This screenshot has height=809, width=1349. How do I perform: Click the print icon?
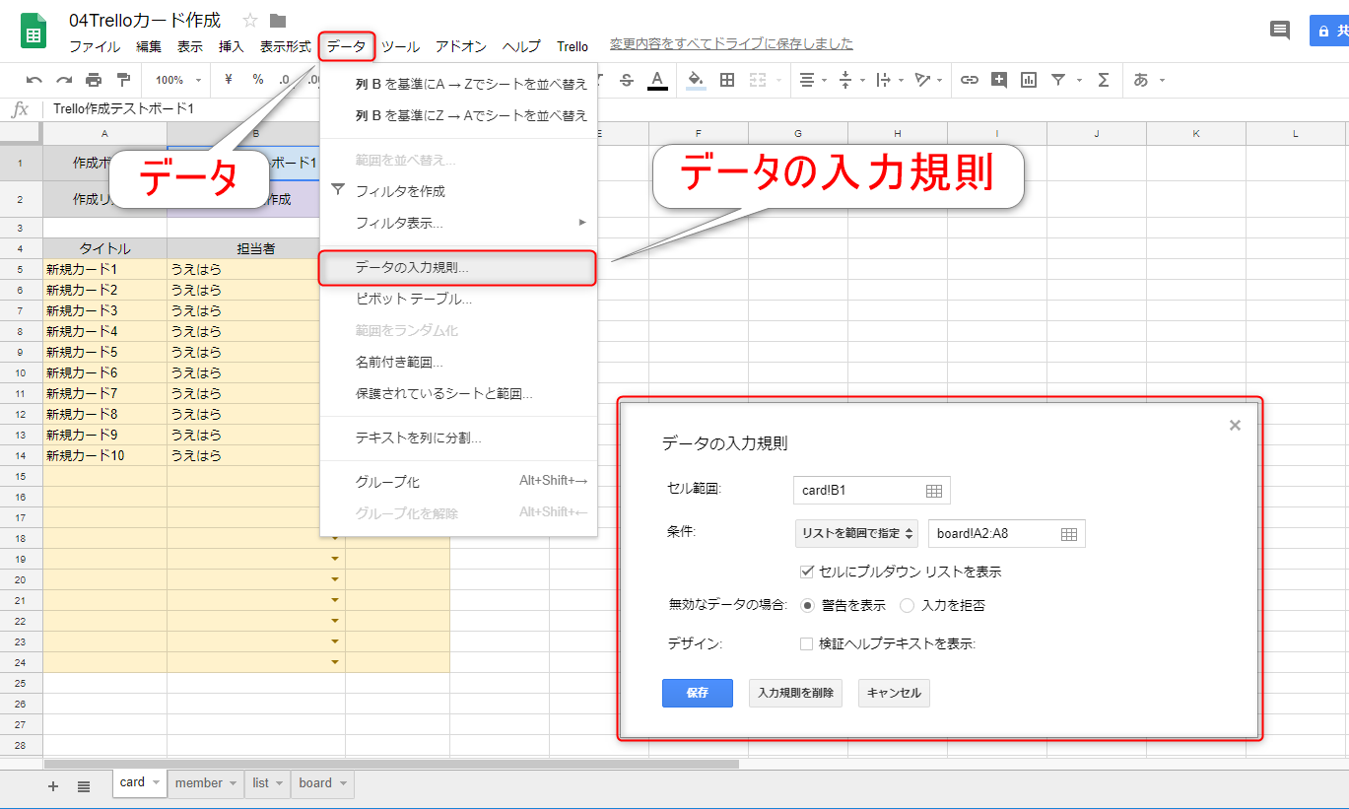pyautogui.click(x=94, y=80)
